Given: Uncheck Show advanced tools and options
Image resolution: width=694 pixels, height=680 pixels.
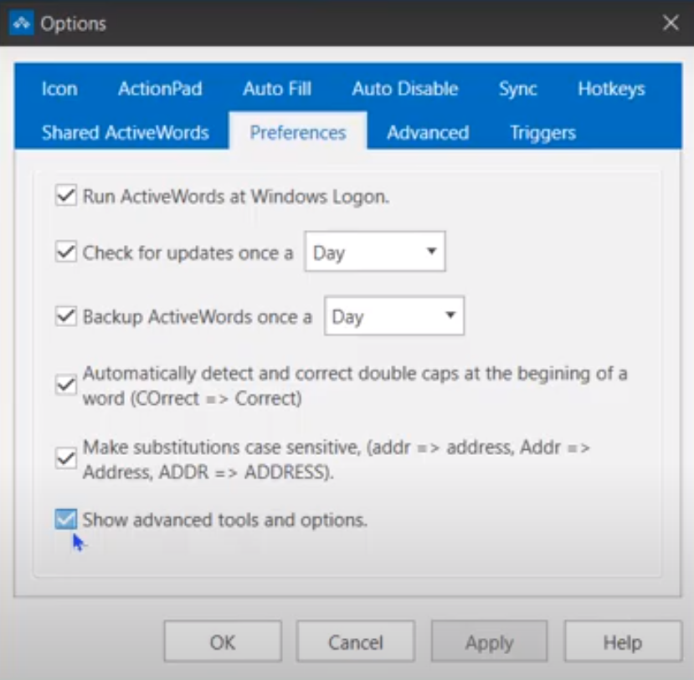Looking at the screenshot, I should click(66, 519).
